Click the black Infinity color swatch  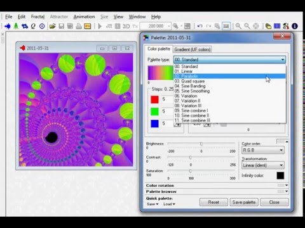280,175
